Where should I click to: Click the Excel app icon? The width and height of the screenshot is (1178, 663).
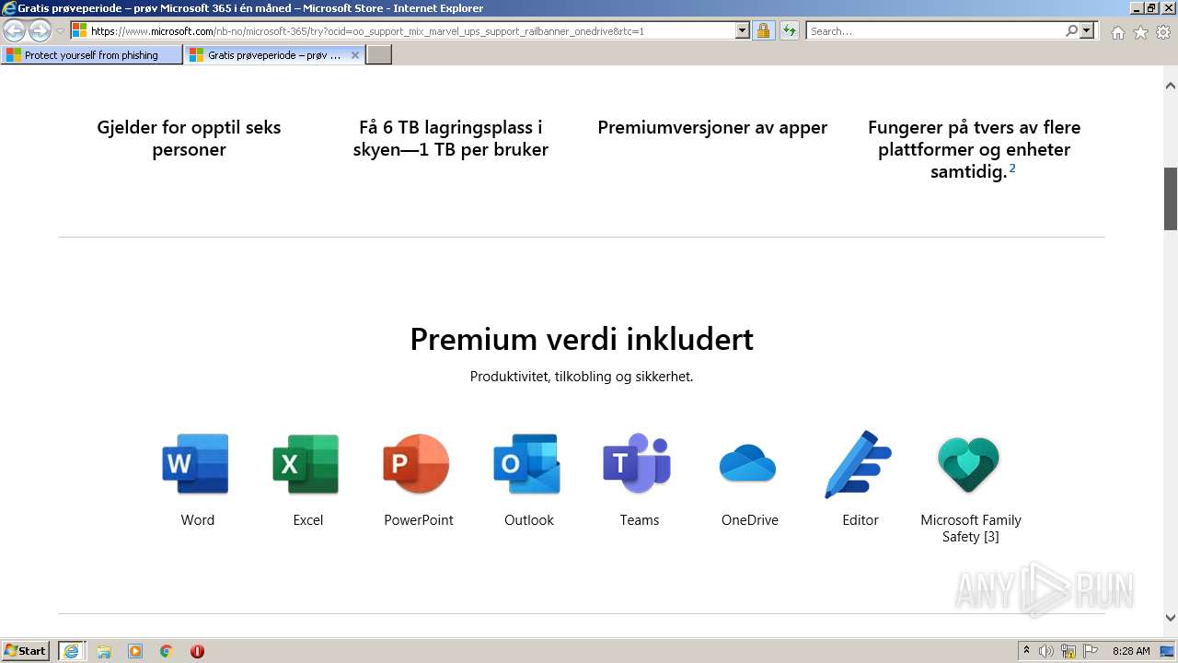pos(307,464)
